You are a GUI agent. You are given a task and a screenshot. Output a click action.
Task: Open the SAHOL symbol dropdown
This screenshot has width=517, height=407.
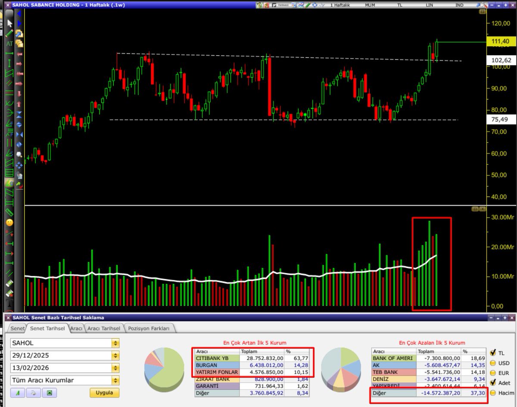pyautogui.click(x=115, y=343)
